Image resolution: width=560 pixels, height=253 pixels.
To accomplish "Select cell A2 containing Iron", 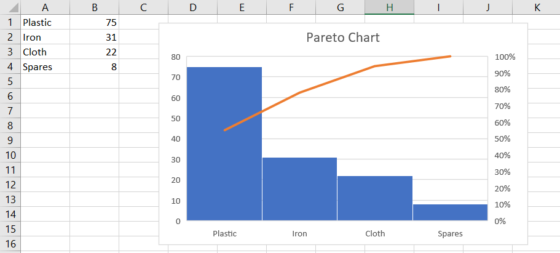I will (x=45, y=37).
